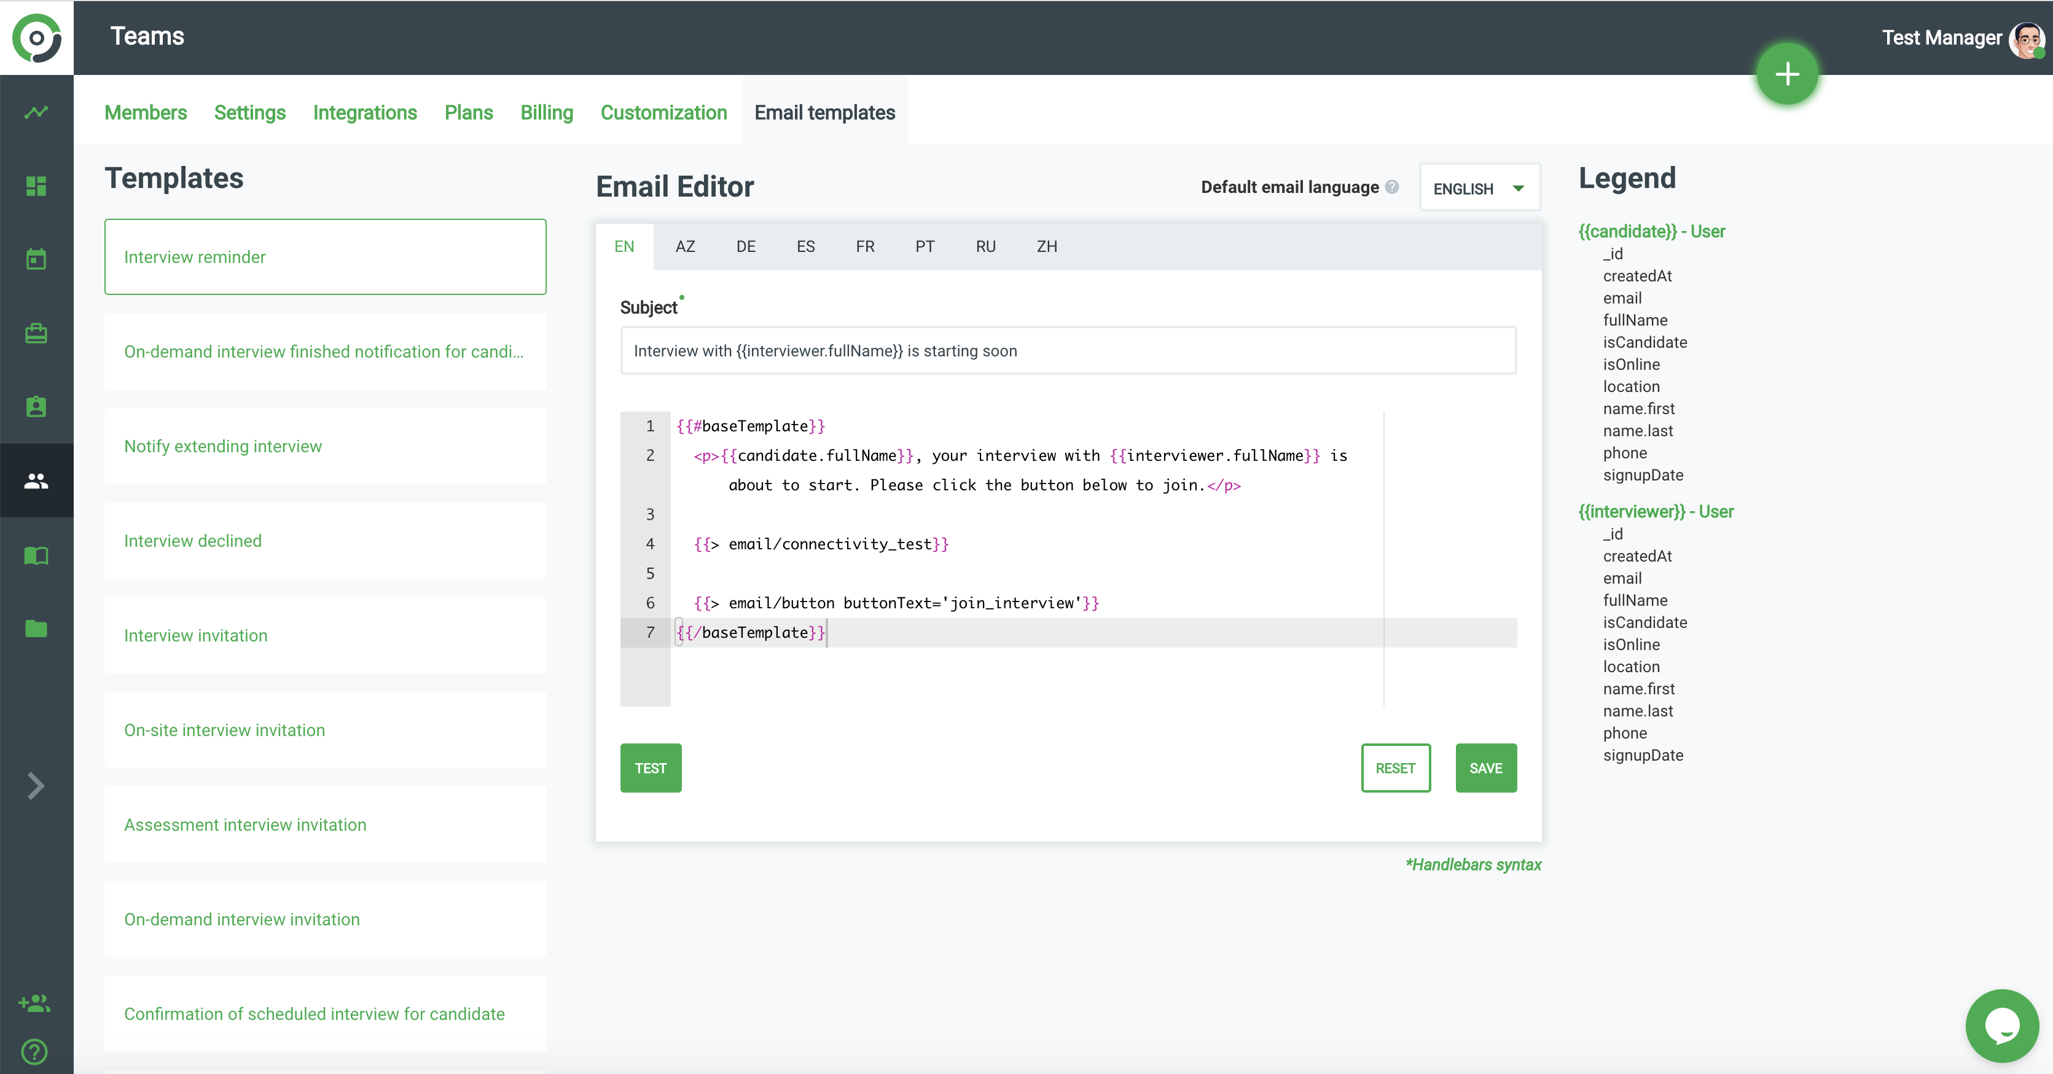Open the Customization tab
This screenshot has width=2053, height=1074.
coord(663,112)
